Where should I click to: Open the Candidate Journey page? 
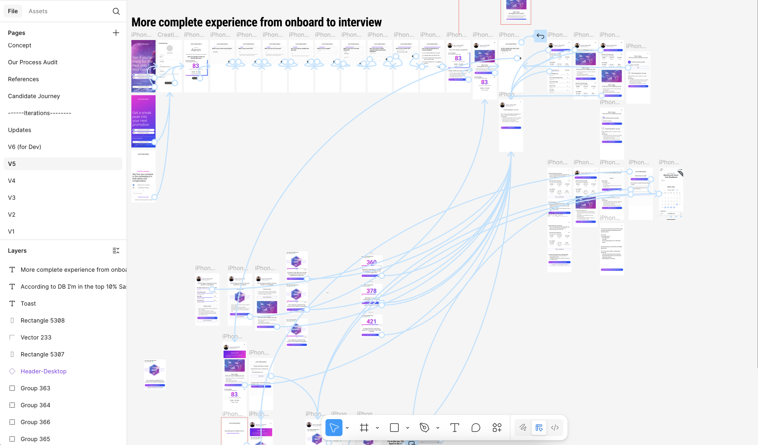click(34, 96)
